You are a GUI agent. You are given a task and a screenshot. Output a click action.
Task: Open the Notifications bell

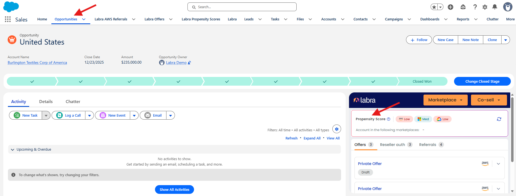pos(495,7)
